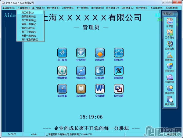Open the 销售订单 icon
Image resolution: width=183 pixels, height=138 pixels.
pyautogui.click(x=100, y=53)
